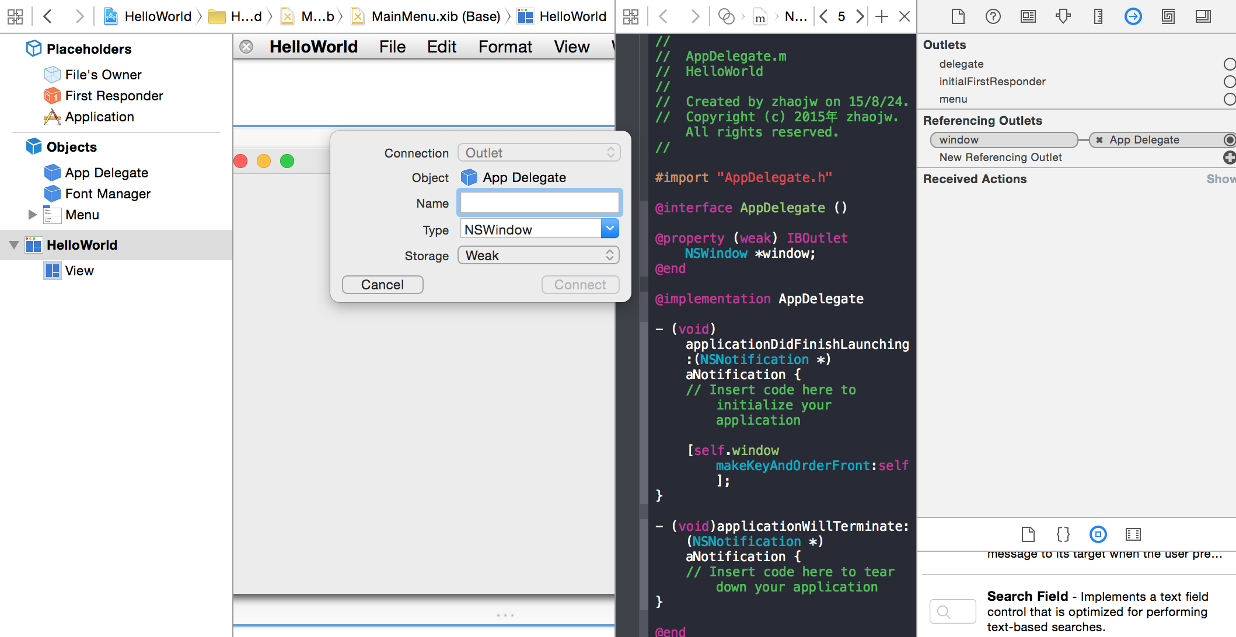Open the Quick Help inspector
The image size is (1236, 637).
(x=993, y=16)
